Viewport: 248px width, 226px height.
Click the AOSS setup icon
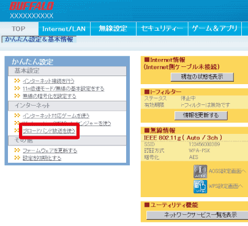(x=200, y=171)
